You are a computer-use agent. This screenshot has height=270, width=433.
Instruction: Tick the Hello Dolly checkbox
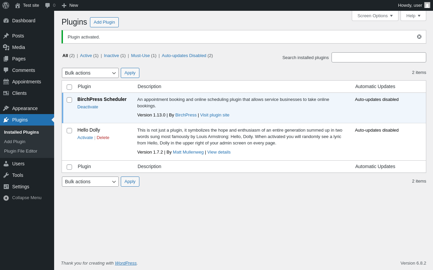[69, 131]
